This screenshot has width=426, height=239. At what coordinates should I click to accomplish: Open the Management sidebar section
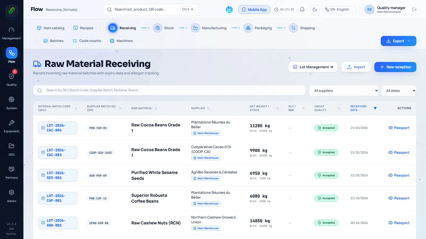coord(11,33)
